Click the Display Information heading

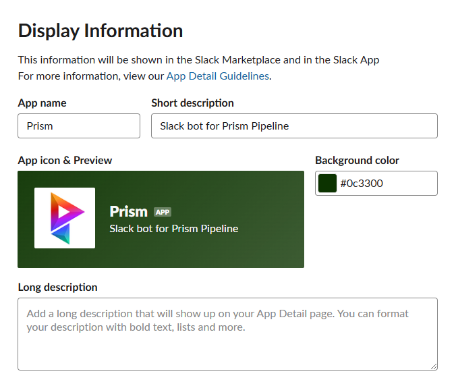[101, 31]
